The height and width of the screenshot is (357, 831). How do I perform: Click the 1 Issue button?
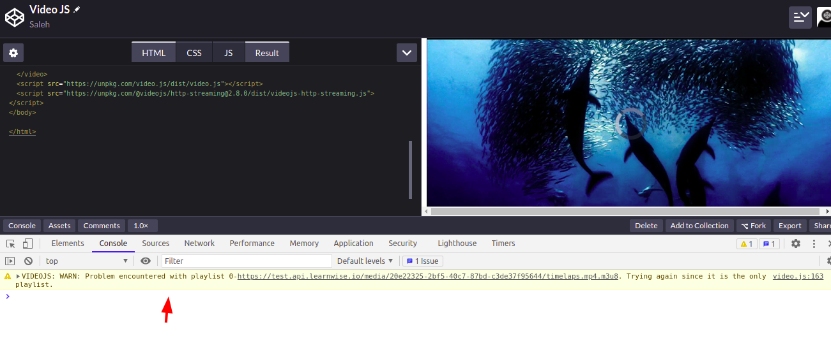tap(423, 261)
